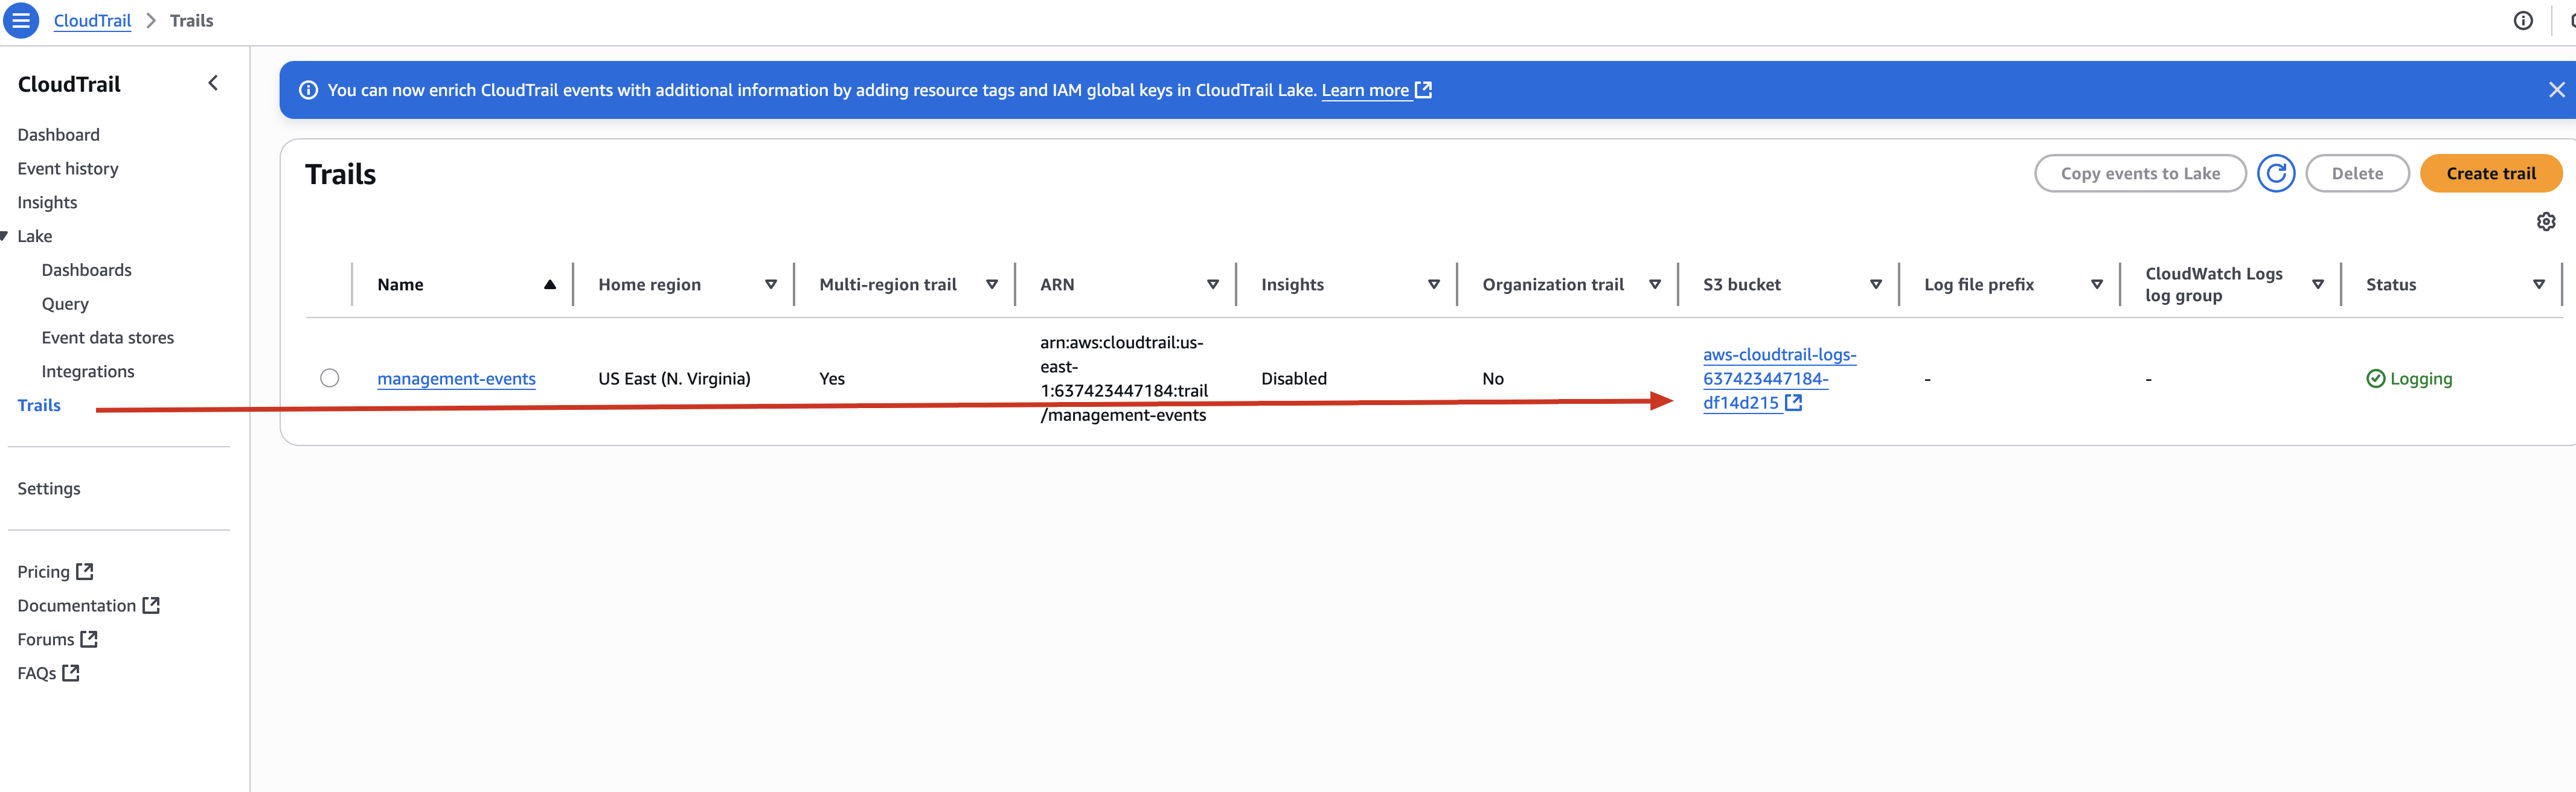Open the management-events trail link
The height and width of the screenshot is (792, 2576).
(x=456, y=378)
